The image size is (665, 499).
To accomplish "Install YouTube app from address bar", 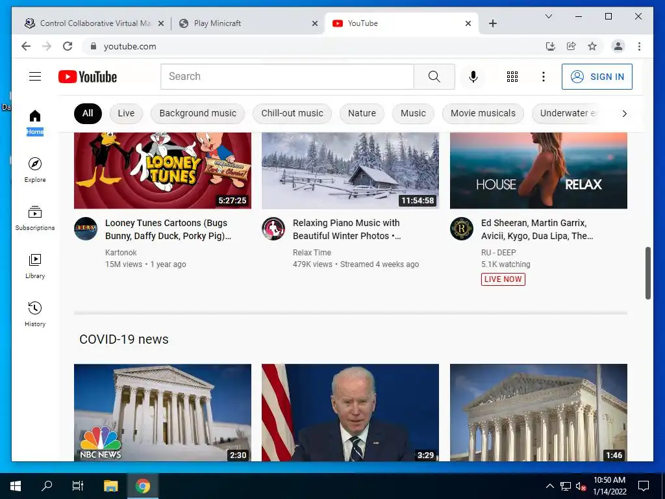I will coord(551,46).
